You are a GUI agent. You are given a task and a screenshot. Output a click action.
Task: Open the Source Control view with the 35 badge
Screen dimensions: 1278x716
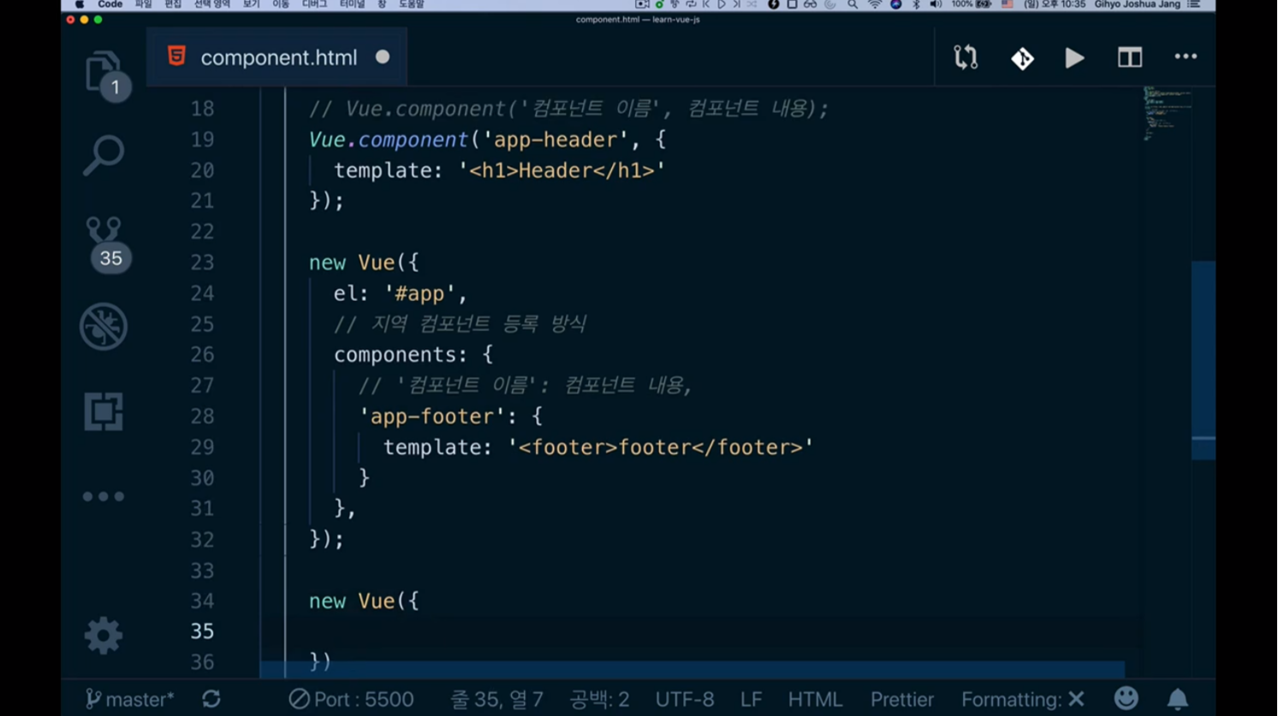click(104, 241)
